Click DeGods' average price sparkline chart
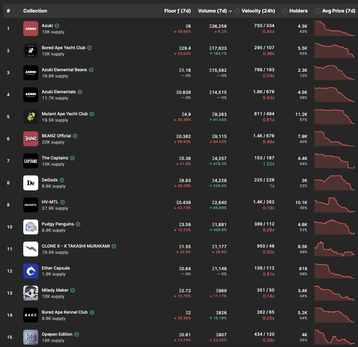The width and height of the screenshot is (358, 347). click(334, 183)
